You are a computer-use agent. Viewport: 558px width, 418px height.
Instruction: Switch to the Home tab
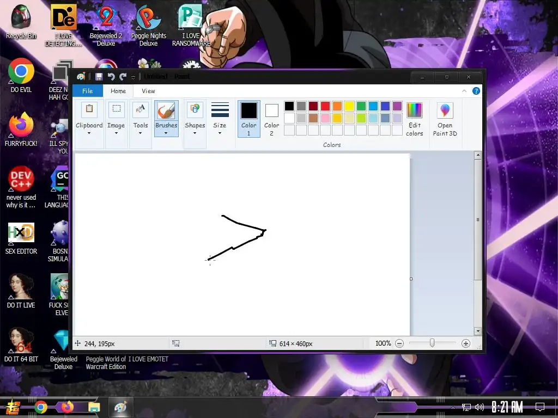point(118,91)
